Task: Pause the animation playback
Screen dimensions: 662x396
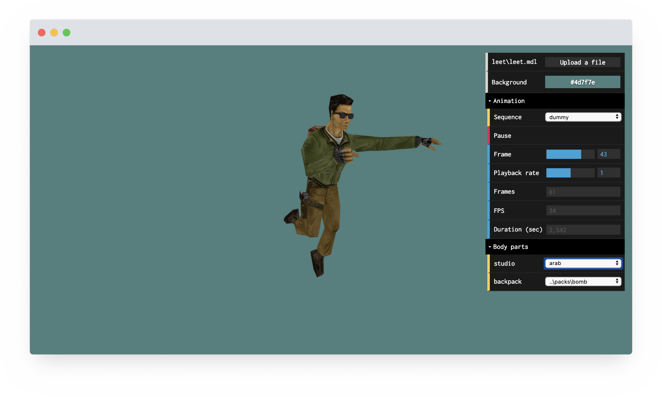Action: point(502,136)
